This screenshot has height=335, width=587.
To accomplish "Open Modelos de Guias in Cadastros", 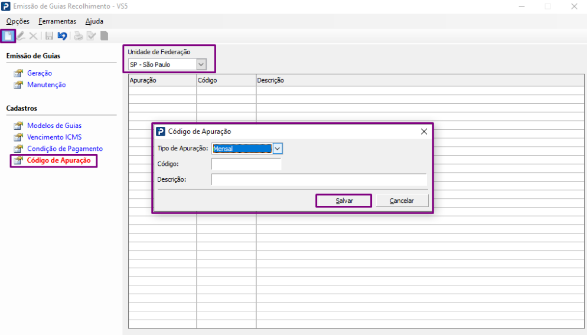I will click(x=54, y=126).
